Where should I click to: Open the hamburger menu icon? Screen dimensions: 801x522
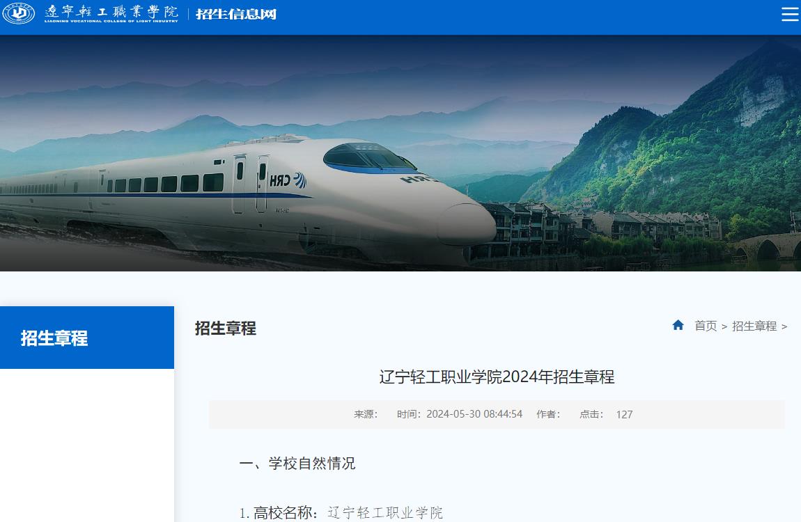790,14
